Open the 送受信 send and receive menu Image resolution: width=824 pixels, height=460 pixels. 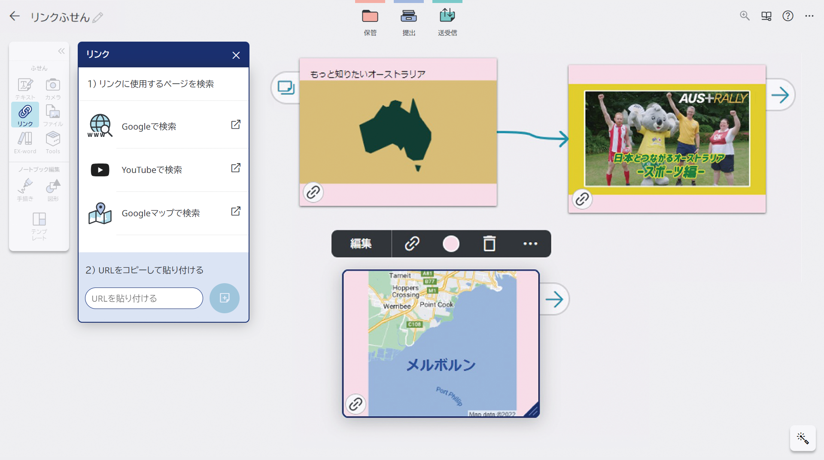(x=447, y=21)
